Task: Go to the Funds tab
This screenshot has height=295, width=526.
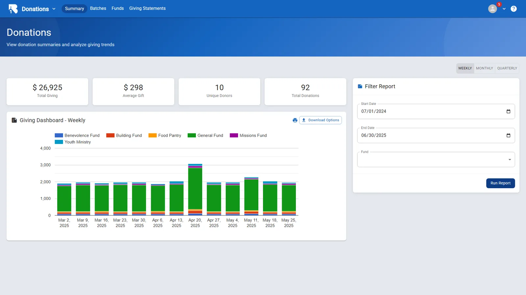Action: pos(118,9)
